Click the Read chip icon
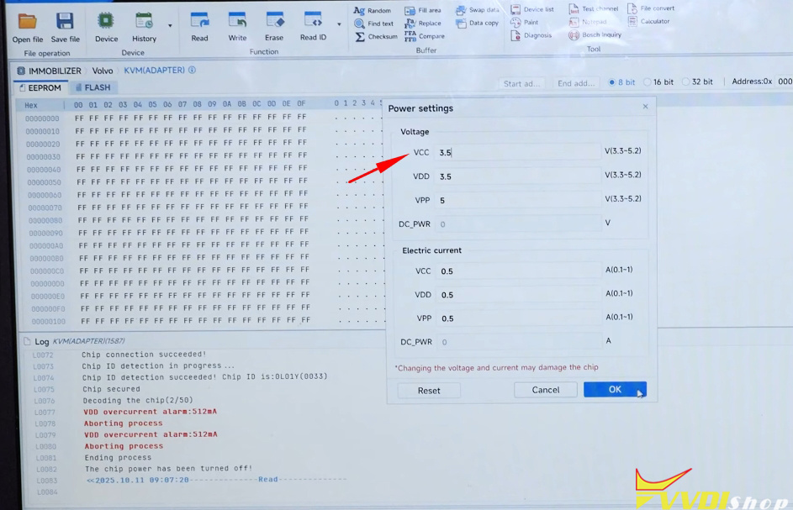Image resolution: width=793 pixels, height=510 pixels. coord(199,22)
